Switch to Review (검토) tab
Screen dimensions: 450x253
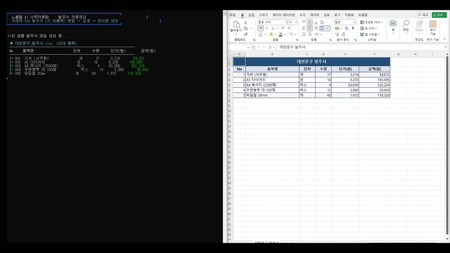point(327,15)
